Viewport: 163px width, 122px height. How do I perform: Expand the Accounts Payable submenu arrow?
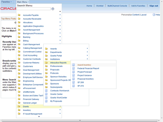click(x=60, y=15)
